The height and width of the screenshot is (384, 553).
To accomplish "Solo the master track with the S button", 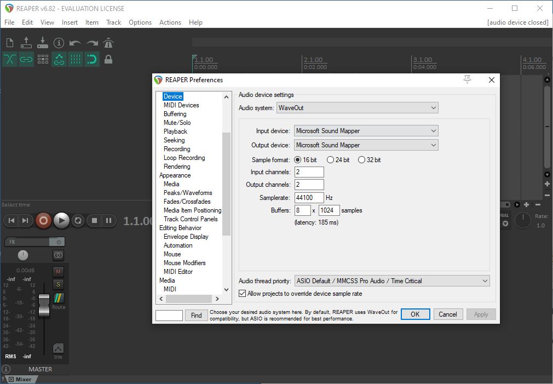I will pyautogui.click(x=58, y=284).
